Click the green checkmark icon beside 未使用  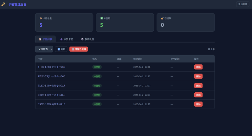pyautogui.click(x=101, y=19)
